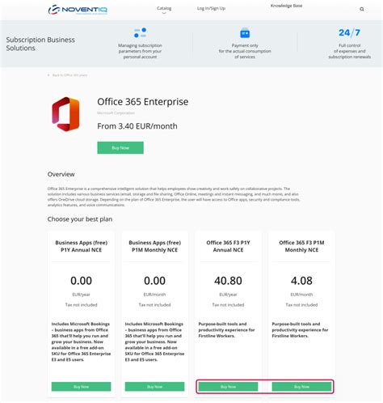The image size is (383, 403).
Task: Click 'Office 365 F3 P1Y Annual NCE' title
Action: (x=228, y=246)
